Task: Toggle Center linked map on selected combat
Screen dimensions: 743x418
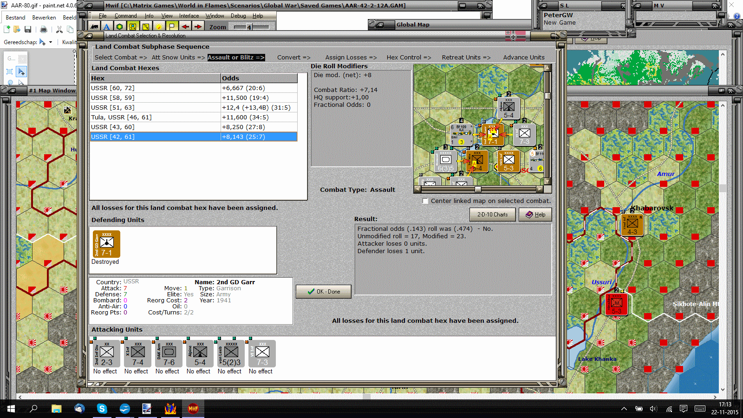Action: click(425, 201)
